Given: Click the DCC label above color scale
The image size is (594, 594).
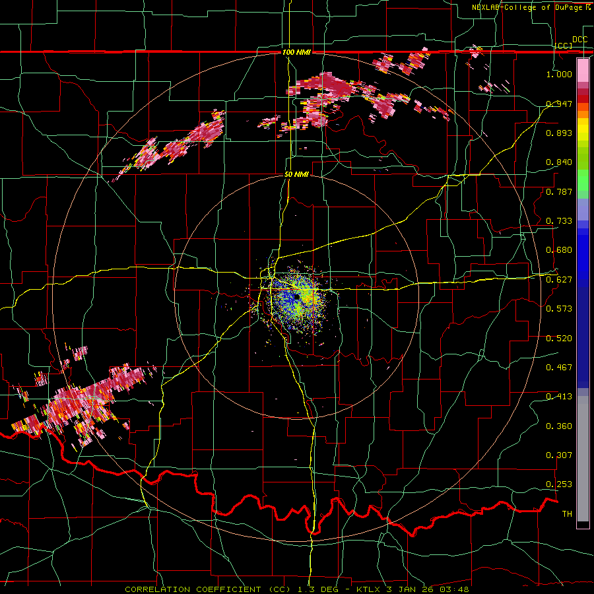Looking at the screenshot, I should pos(579,40).
